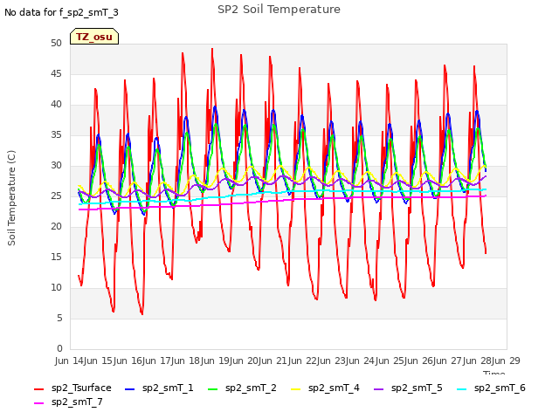Click the magenta sp2_smT_7 legend swatch
The image size is (559, 419).
(x=38, y=403)
